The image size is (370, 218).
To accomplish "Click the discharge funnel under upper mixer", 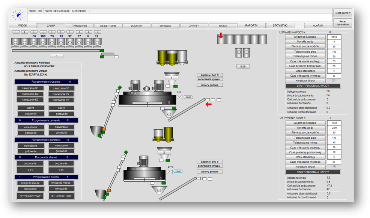I will tap(169, 114).
